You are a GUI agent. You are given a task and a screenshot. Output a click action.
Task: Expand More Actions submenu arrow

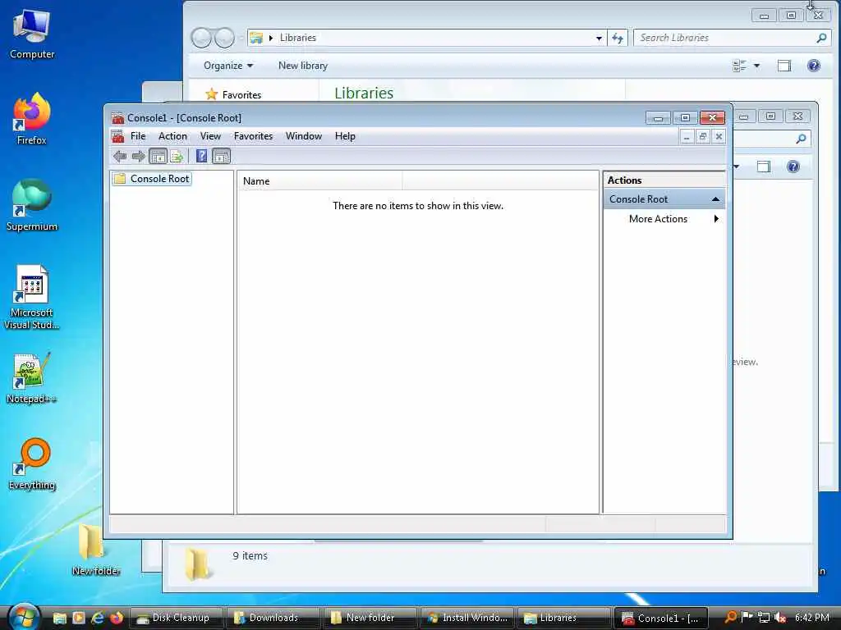click(716, 218)
